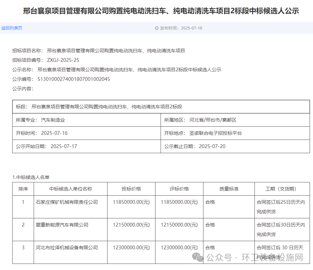Click candidate 河北布拉泽机械设备有限公司
The width and height of the screenshot is (313, 270).
point(67,248)
